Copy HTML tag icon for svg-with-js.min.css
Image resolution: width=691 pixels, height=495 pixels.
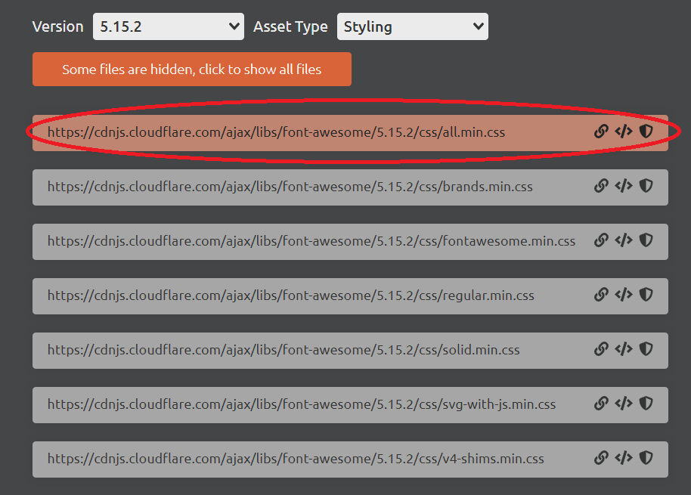624,404
